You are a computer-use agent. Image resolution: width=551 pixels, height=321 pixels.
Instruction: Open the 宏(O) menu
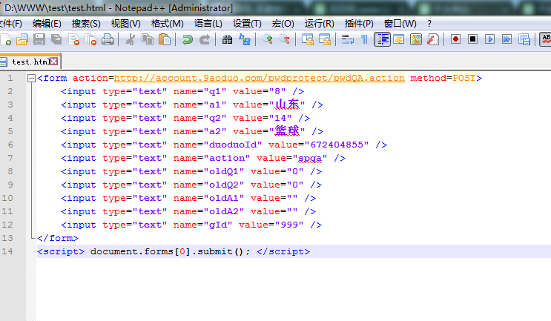283,24
